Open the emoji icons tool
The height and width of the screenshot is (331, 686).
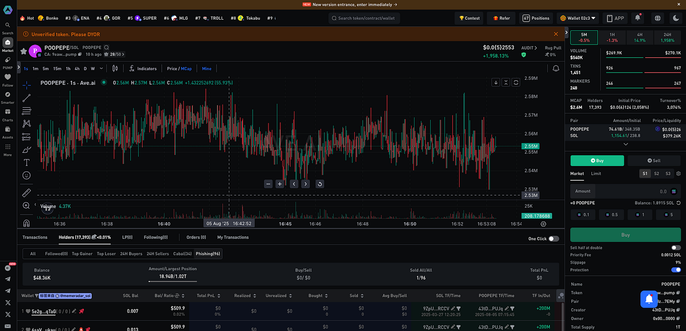coord(26,175)
